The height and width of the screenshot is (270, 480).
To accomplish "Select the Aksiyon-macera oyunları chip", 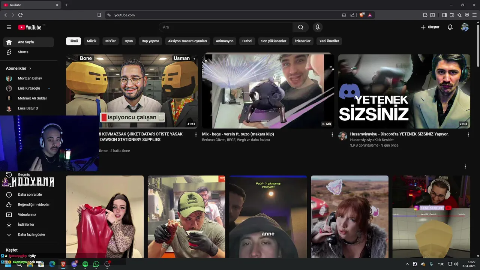I will [x=187, y=41].
